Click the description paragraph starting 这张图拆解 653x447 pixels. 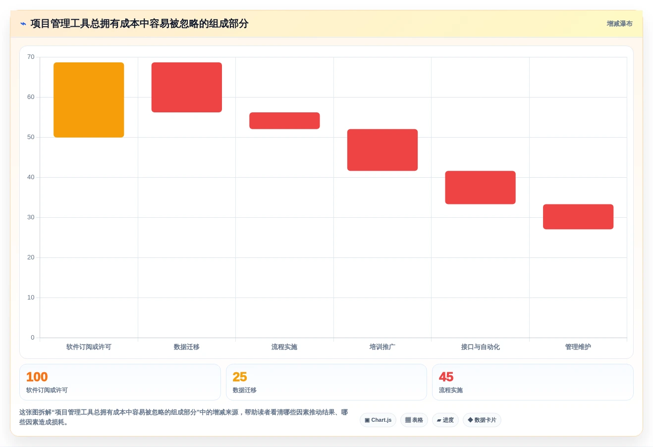click(x=184, y=417)
